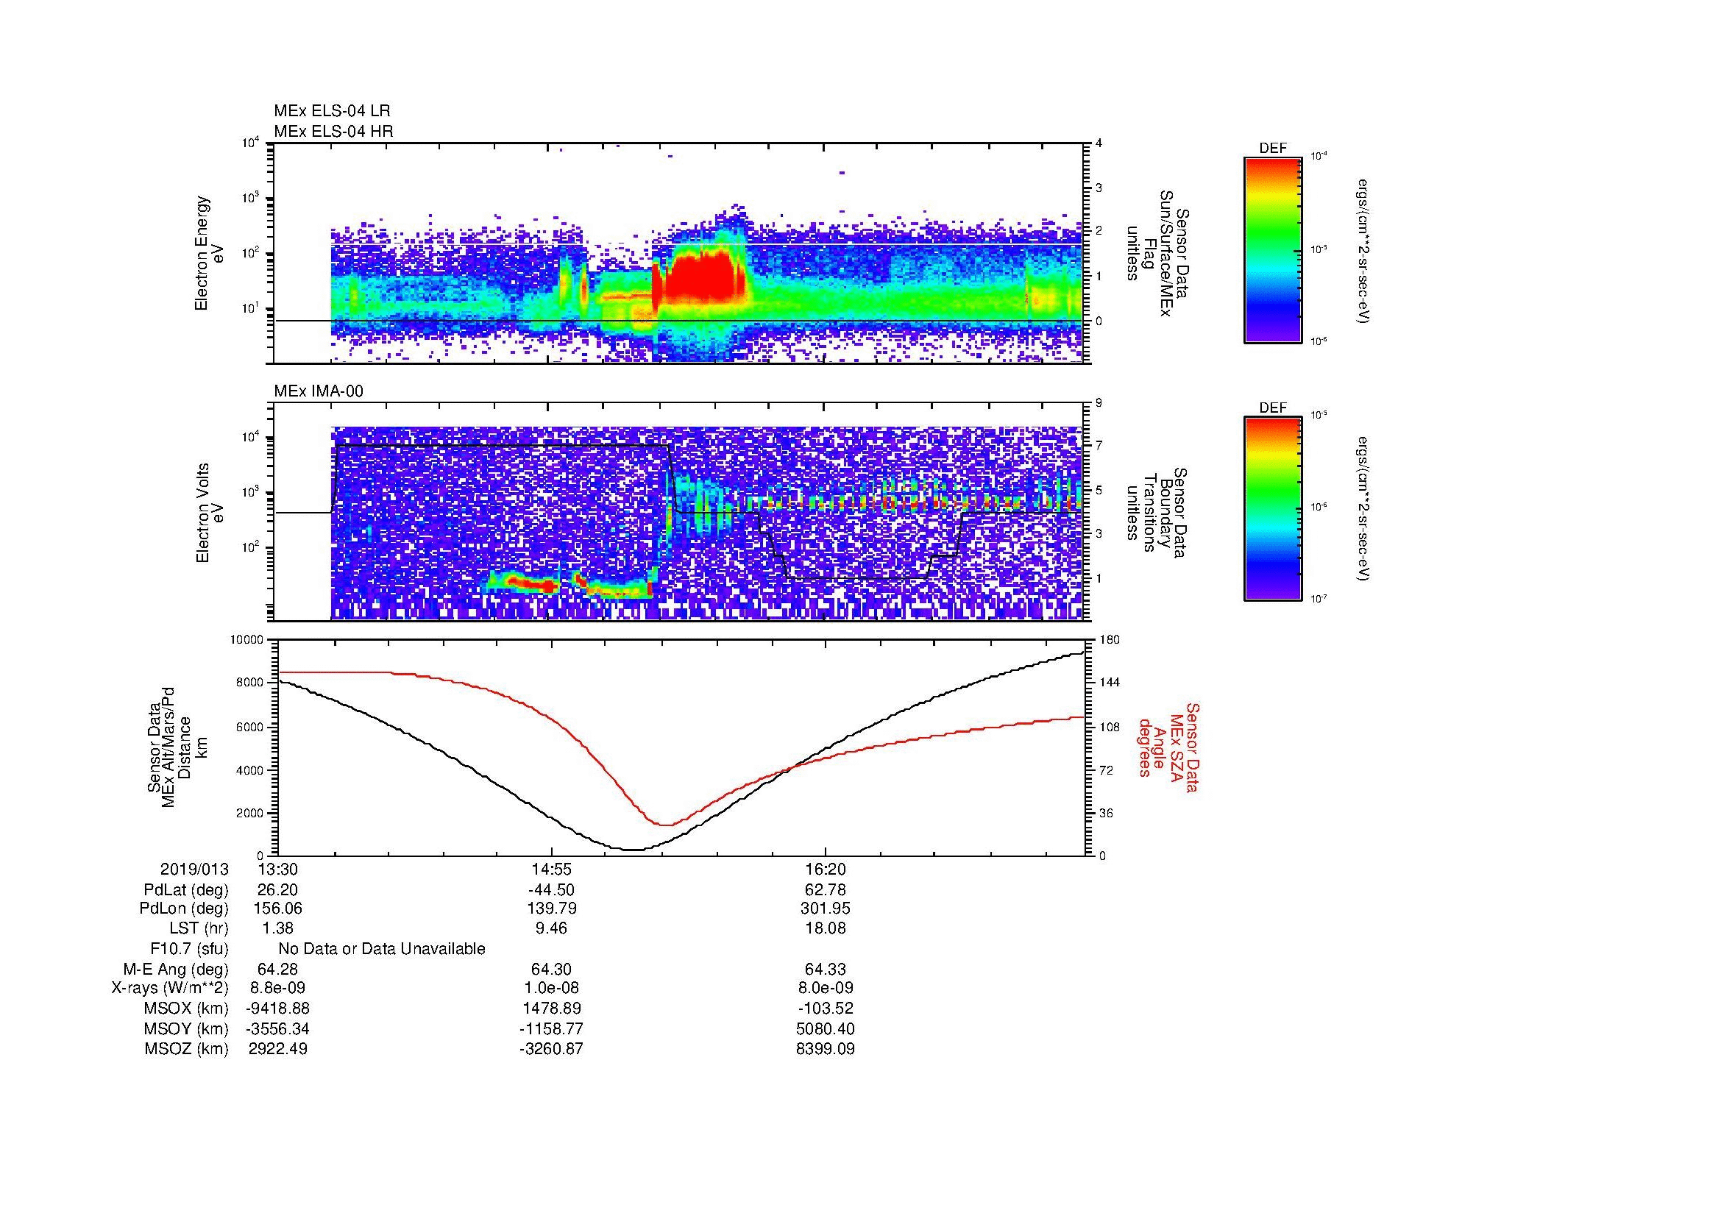Click X-rays value 8.0e-09

[x=825, y=988]
